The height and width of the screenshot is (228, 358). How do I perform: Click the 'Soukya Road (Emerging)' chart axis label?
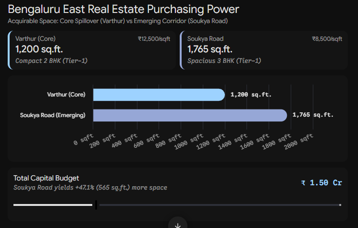coord(52,115)
